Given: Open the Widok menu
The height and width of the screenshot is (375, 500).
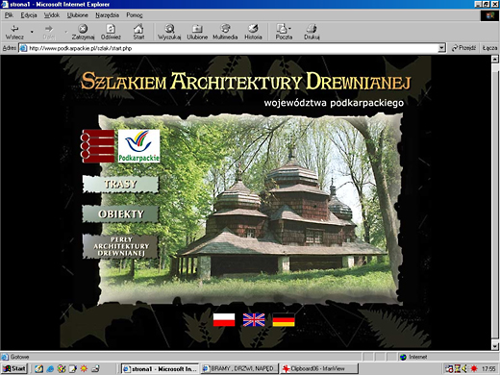Looking at the screenshot, I should pyautogui.click(x=52, y=15).
